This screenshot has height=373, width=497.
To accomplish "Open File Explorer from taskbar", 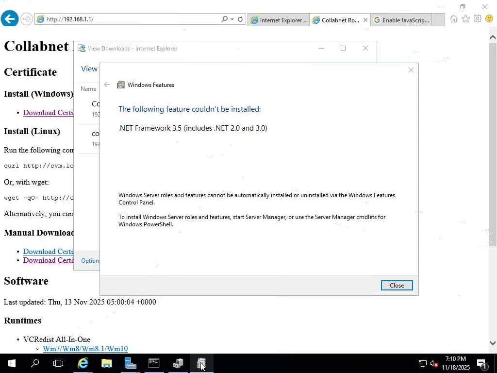I will coord(106,363).
